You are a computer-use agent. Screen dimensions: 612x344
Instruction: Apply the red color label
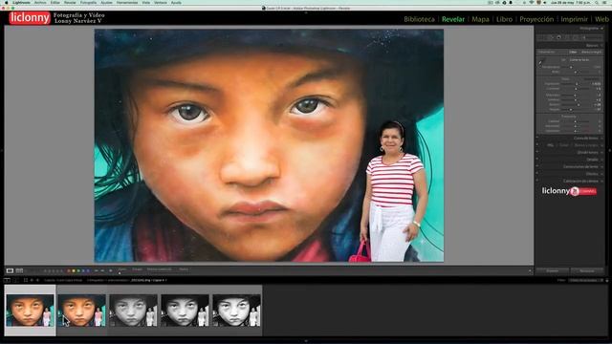tap(68, 270)
